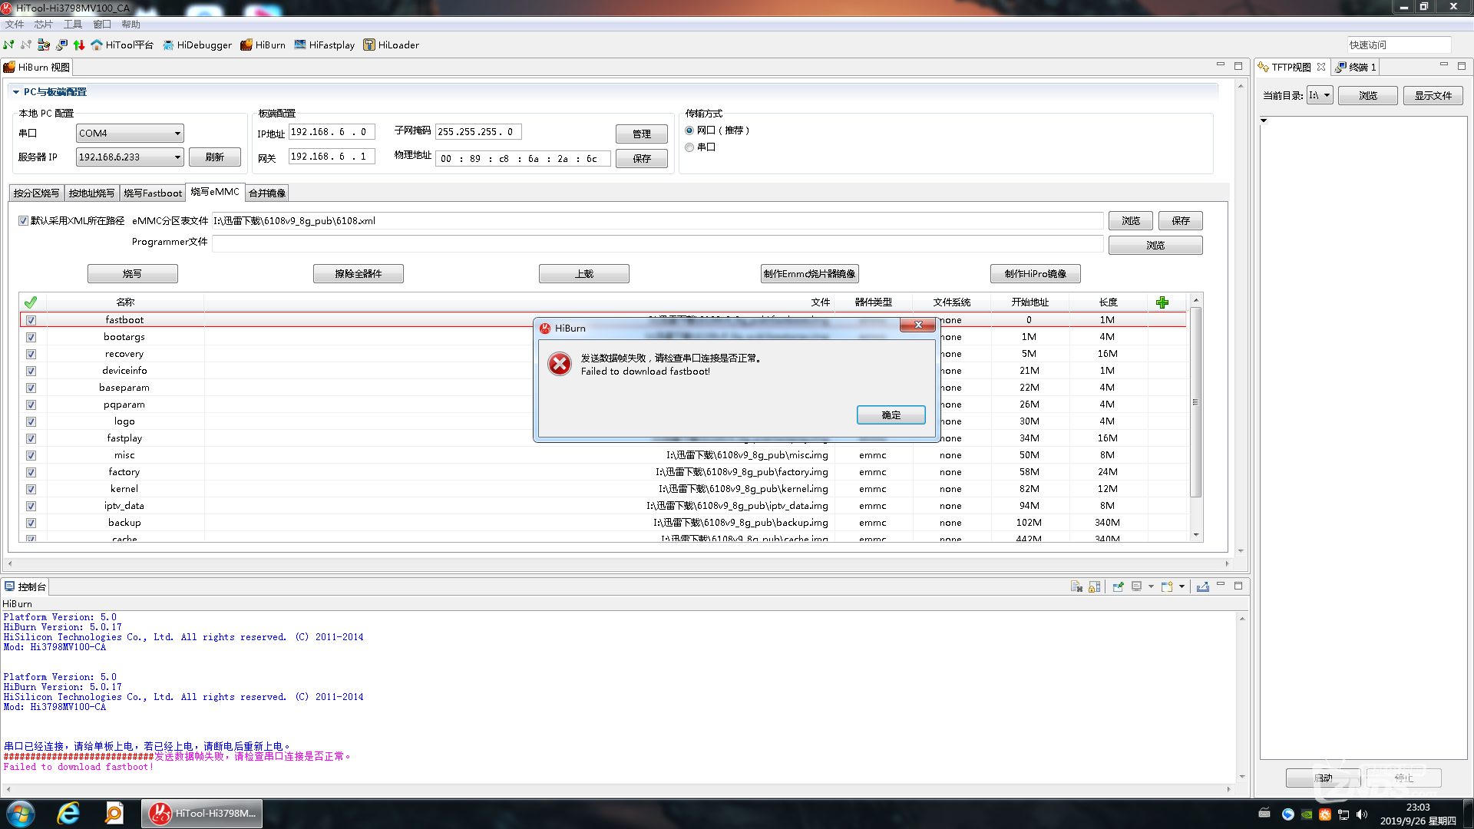Select the 网口(推荐) transfer radio button
Viewport: 1474px width, 829px height.
click(689, 130)
